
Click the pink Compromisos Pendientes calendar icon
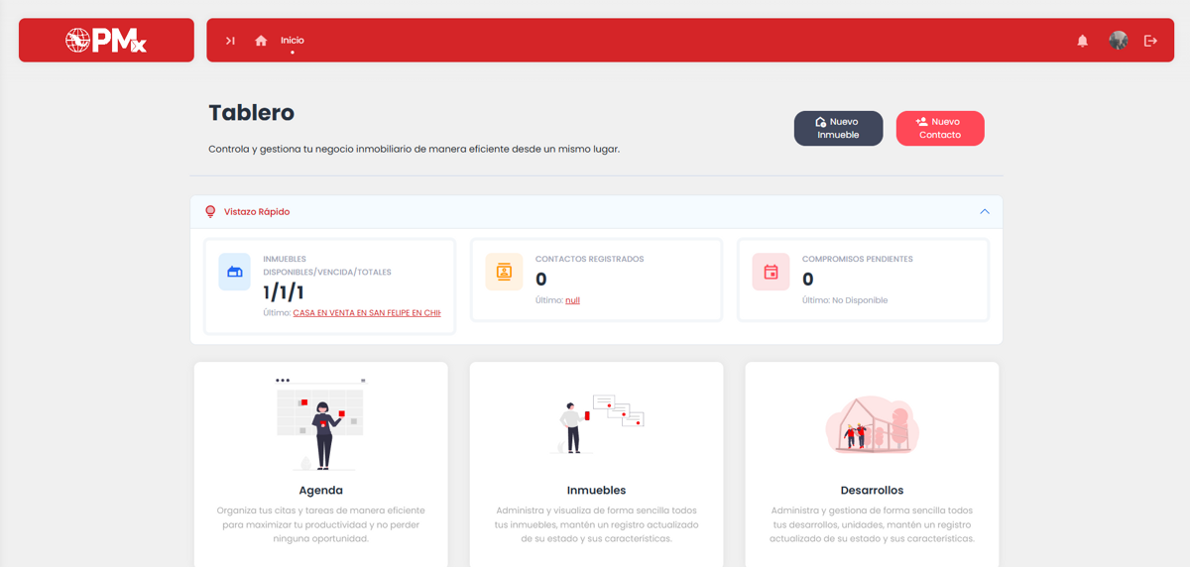pyautogui.click(x=771, y=272)
